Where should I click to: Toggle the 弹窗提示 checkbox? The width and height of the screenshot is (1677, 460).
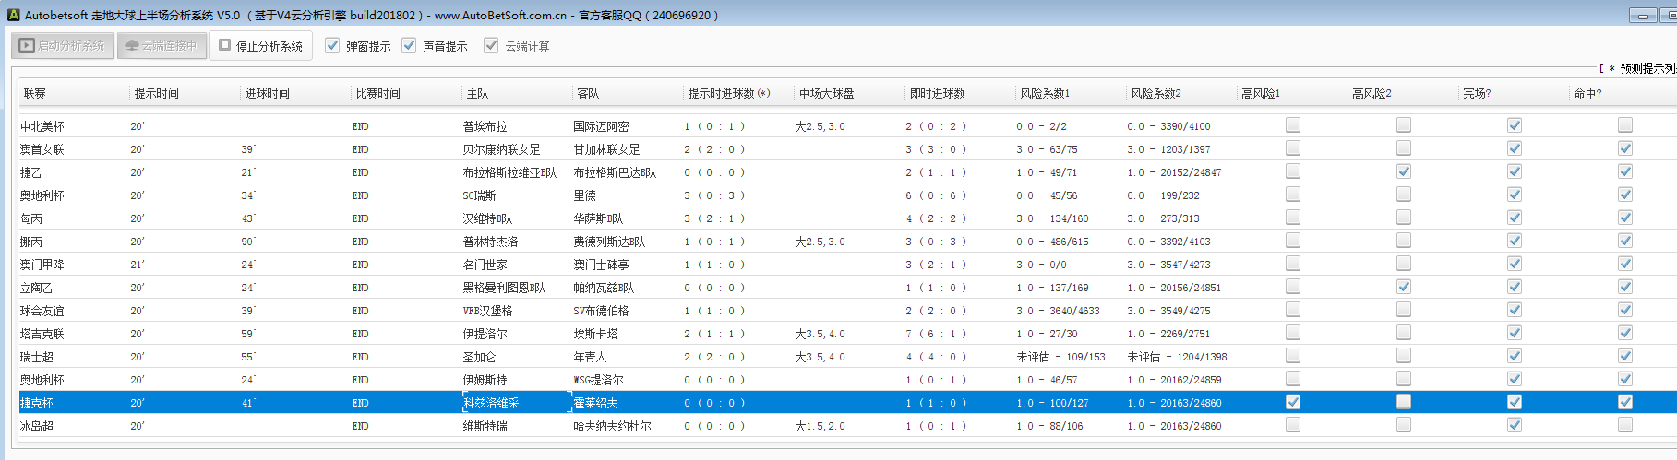click(333, 45)
